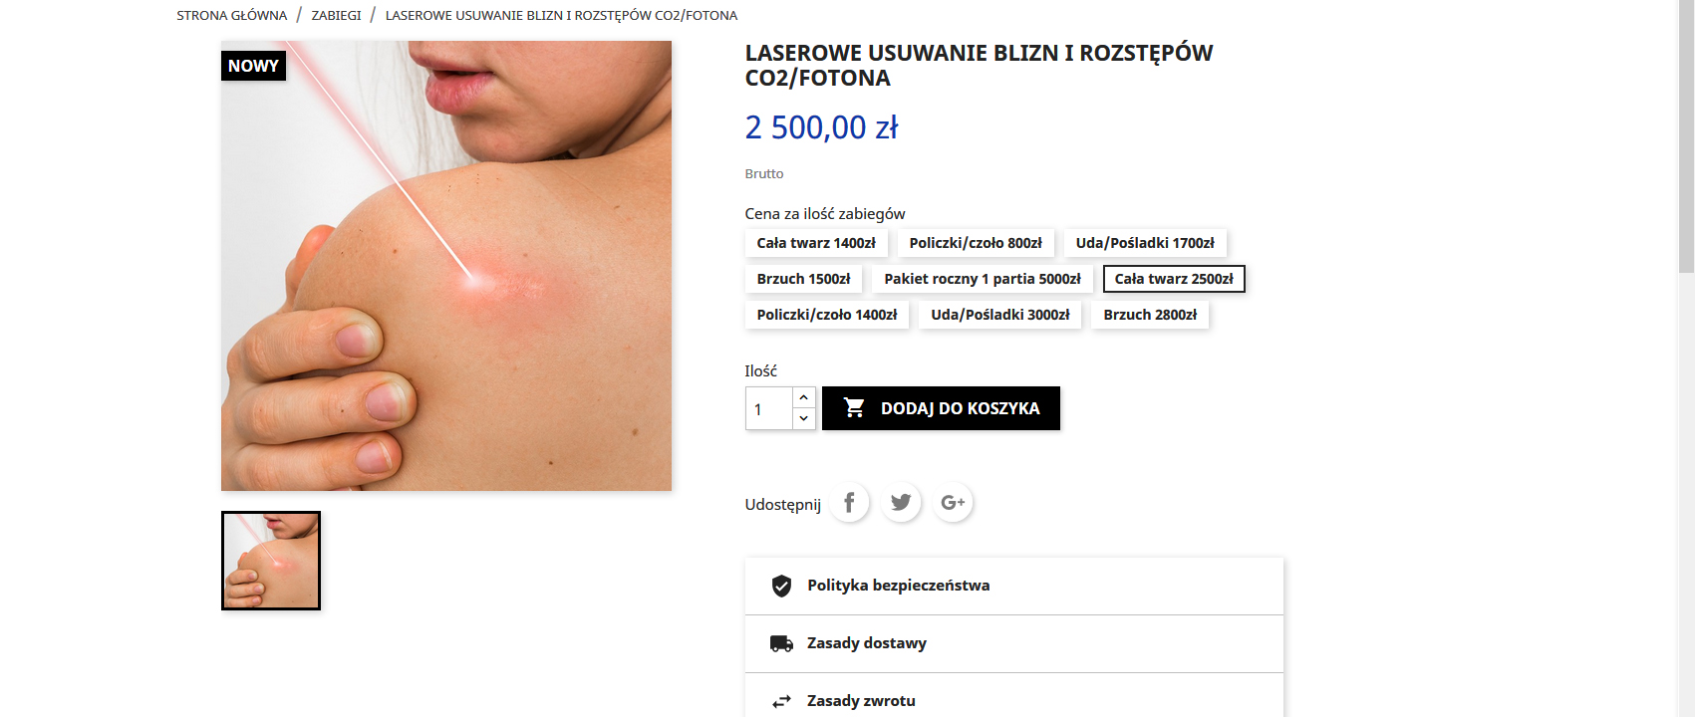Open the Zabiegi breadcrumb link
Screen dimensions: 1695x717
pyautogui.click(x=336, y=15)
